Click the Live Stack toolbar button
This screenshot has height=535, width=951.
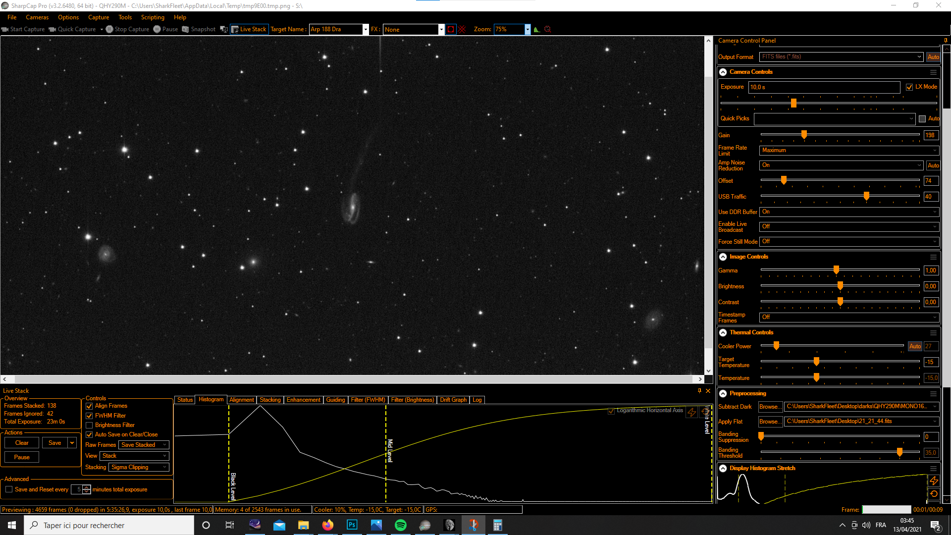(249, 29)
